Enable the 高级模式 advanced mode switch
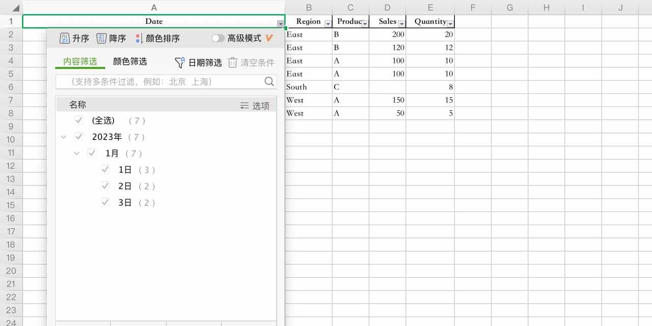This screenshot has height=326, width=652. tap(218, 38)
